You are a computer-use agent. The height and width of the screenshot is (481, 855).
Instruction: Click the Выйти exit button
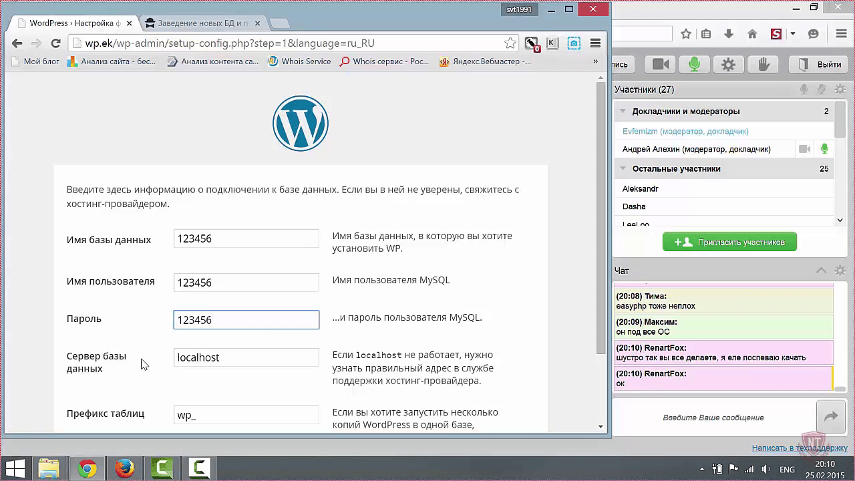819,64
